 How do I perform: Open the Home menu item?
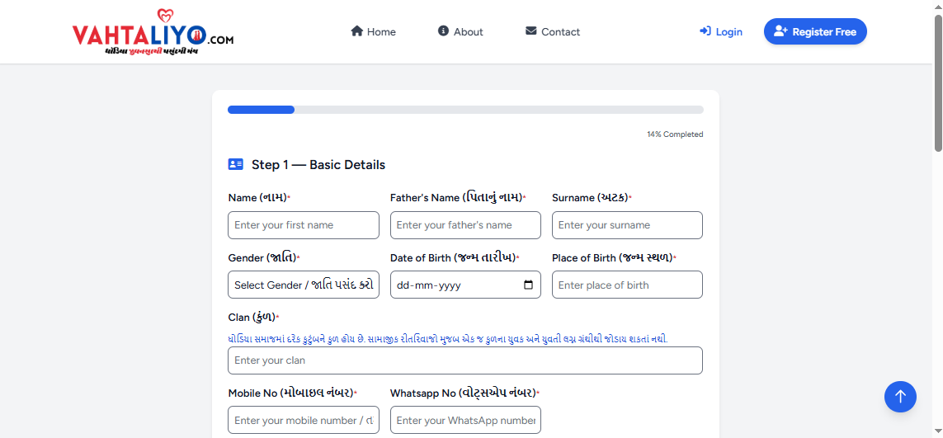click(374, 32)
